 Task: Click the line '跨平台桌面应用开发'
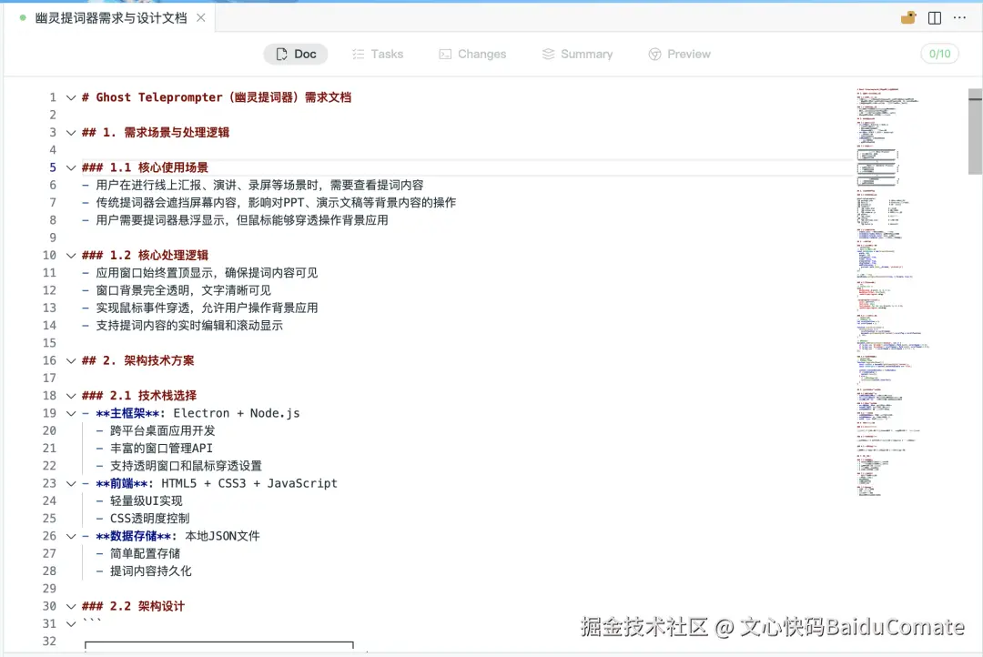coord(156,430)
